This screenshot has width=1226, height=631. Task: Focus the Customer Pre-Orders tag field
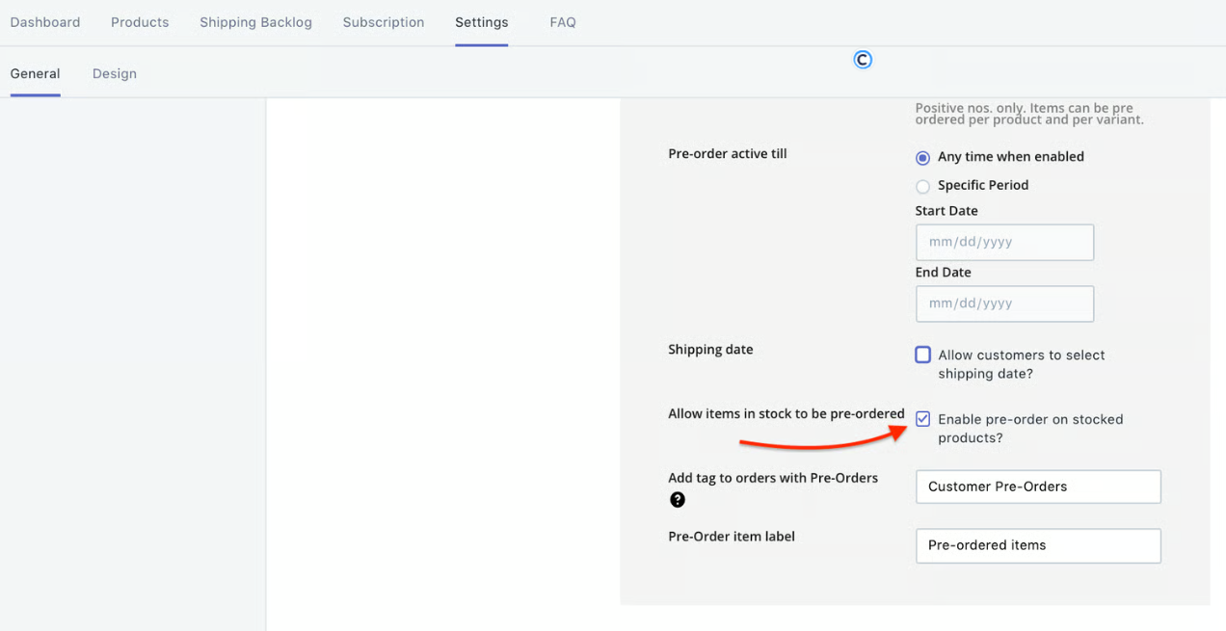[1038, 486]
